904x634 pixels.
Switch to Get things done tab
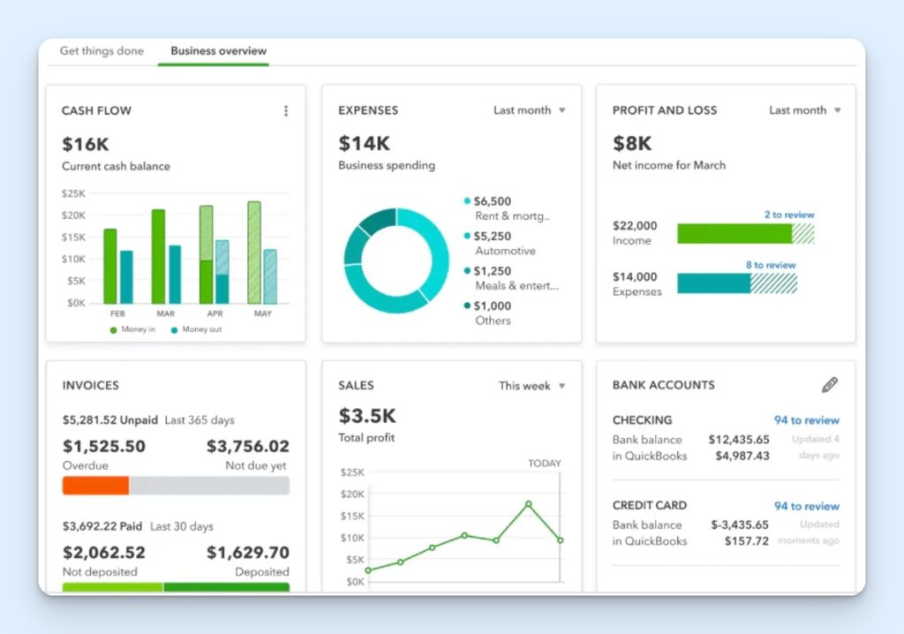click(x=102, y=50)
